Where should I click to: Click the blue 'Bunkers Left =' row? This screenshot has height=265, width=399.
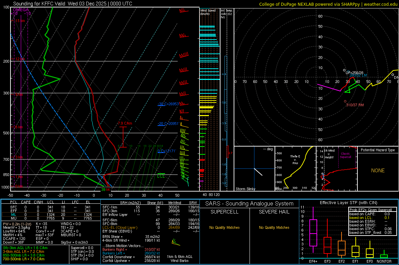tap(131, 253)
